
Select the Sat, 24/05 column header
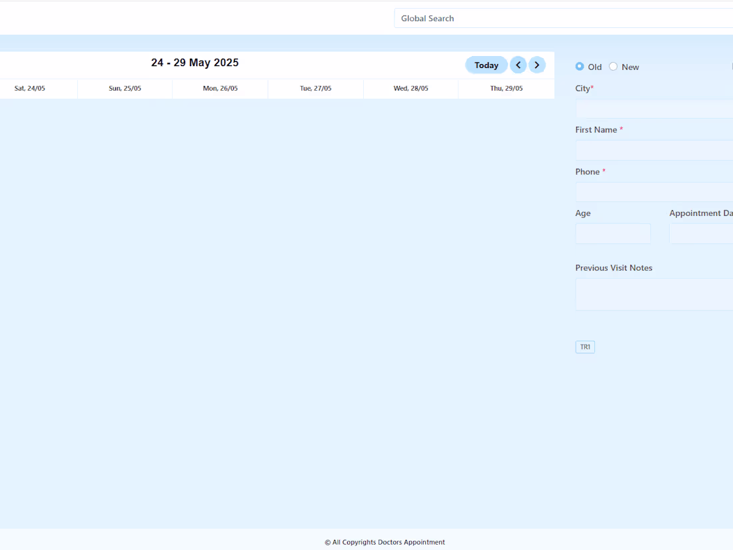pos(29,88)
